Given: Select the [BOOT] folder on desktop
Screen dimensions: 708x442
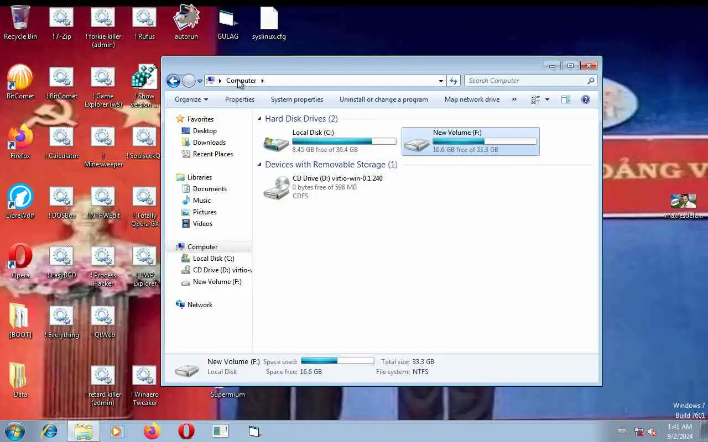Looking at the screenshot, I should coord(20,320).
